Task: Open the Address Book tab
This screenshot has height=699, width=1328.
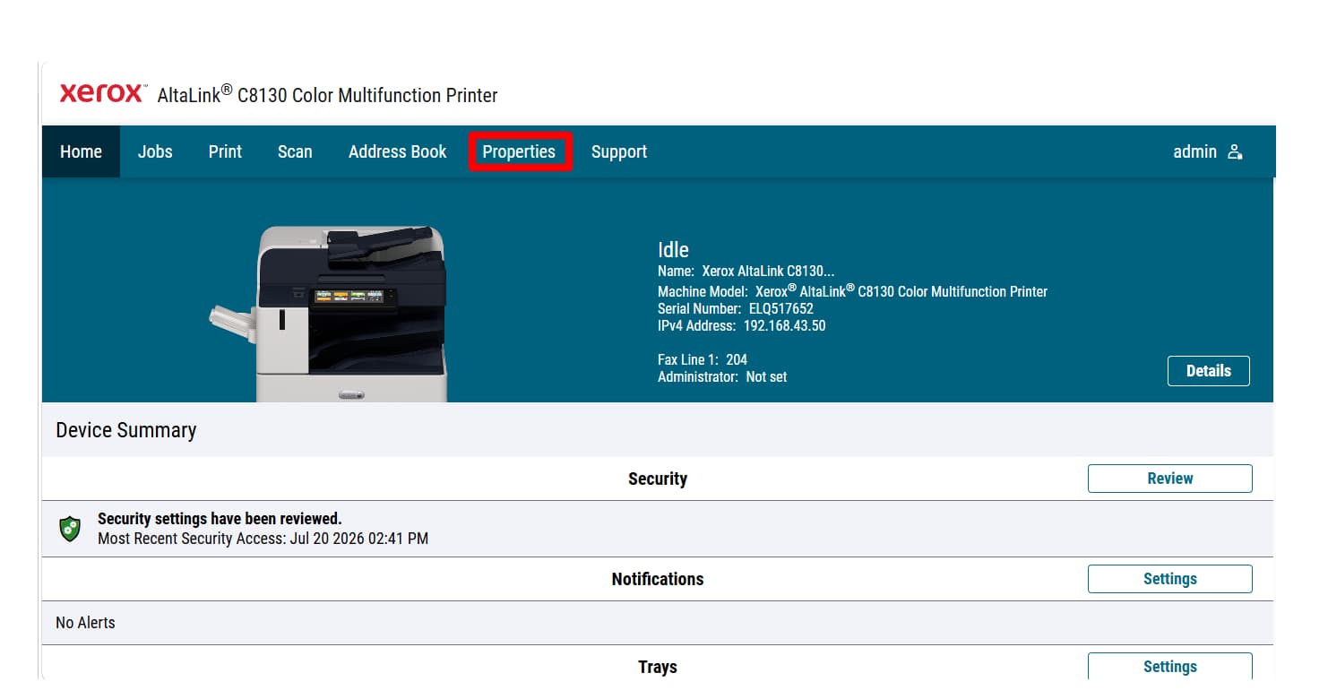Action: 397,151
